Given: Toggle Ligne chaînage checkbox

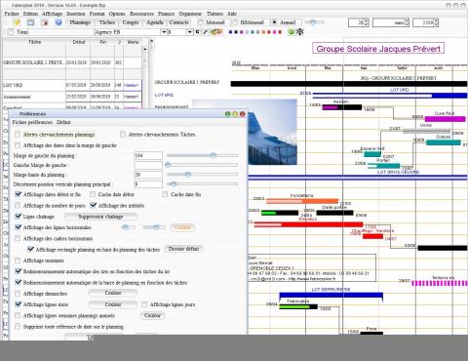Looking at the screenshot, I should 19,216.
